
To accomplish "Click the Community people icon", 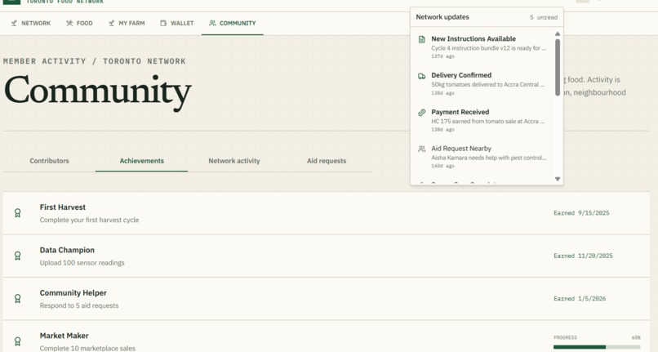I will [212, 23].
